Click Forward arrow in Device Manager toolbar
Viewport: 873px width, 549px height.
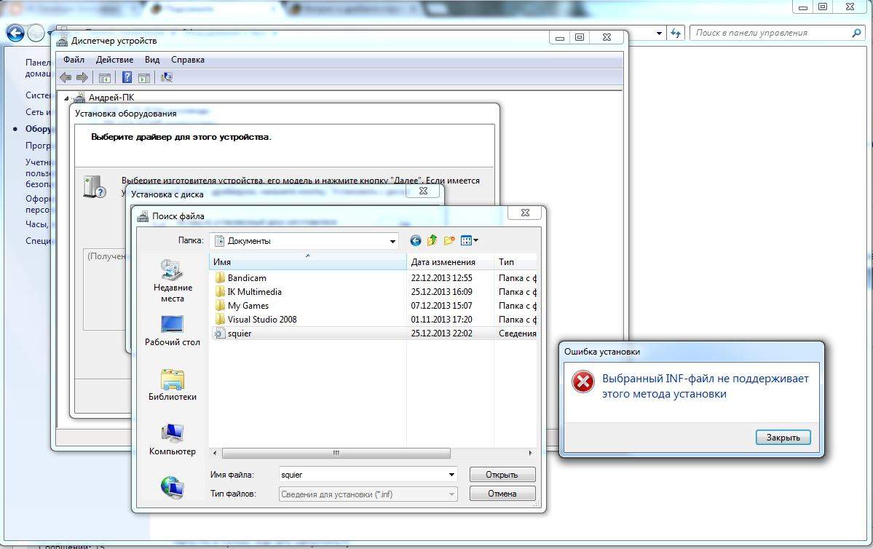[x=82, y=77]
